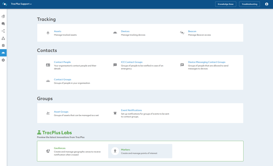The image size is (273, 166).
Task: Click 'Create and manage points of interest' text
Action: click(139, 153)
